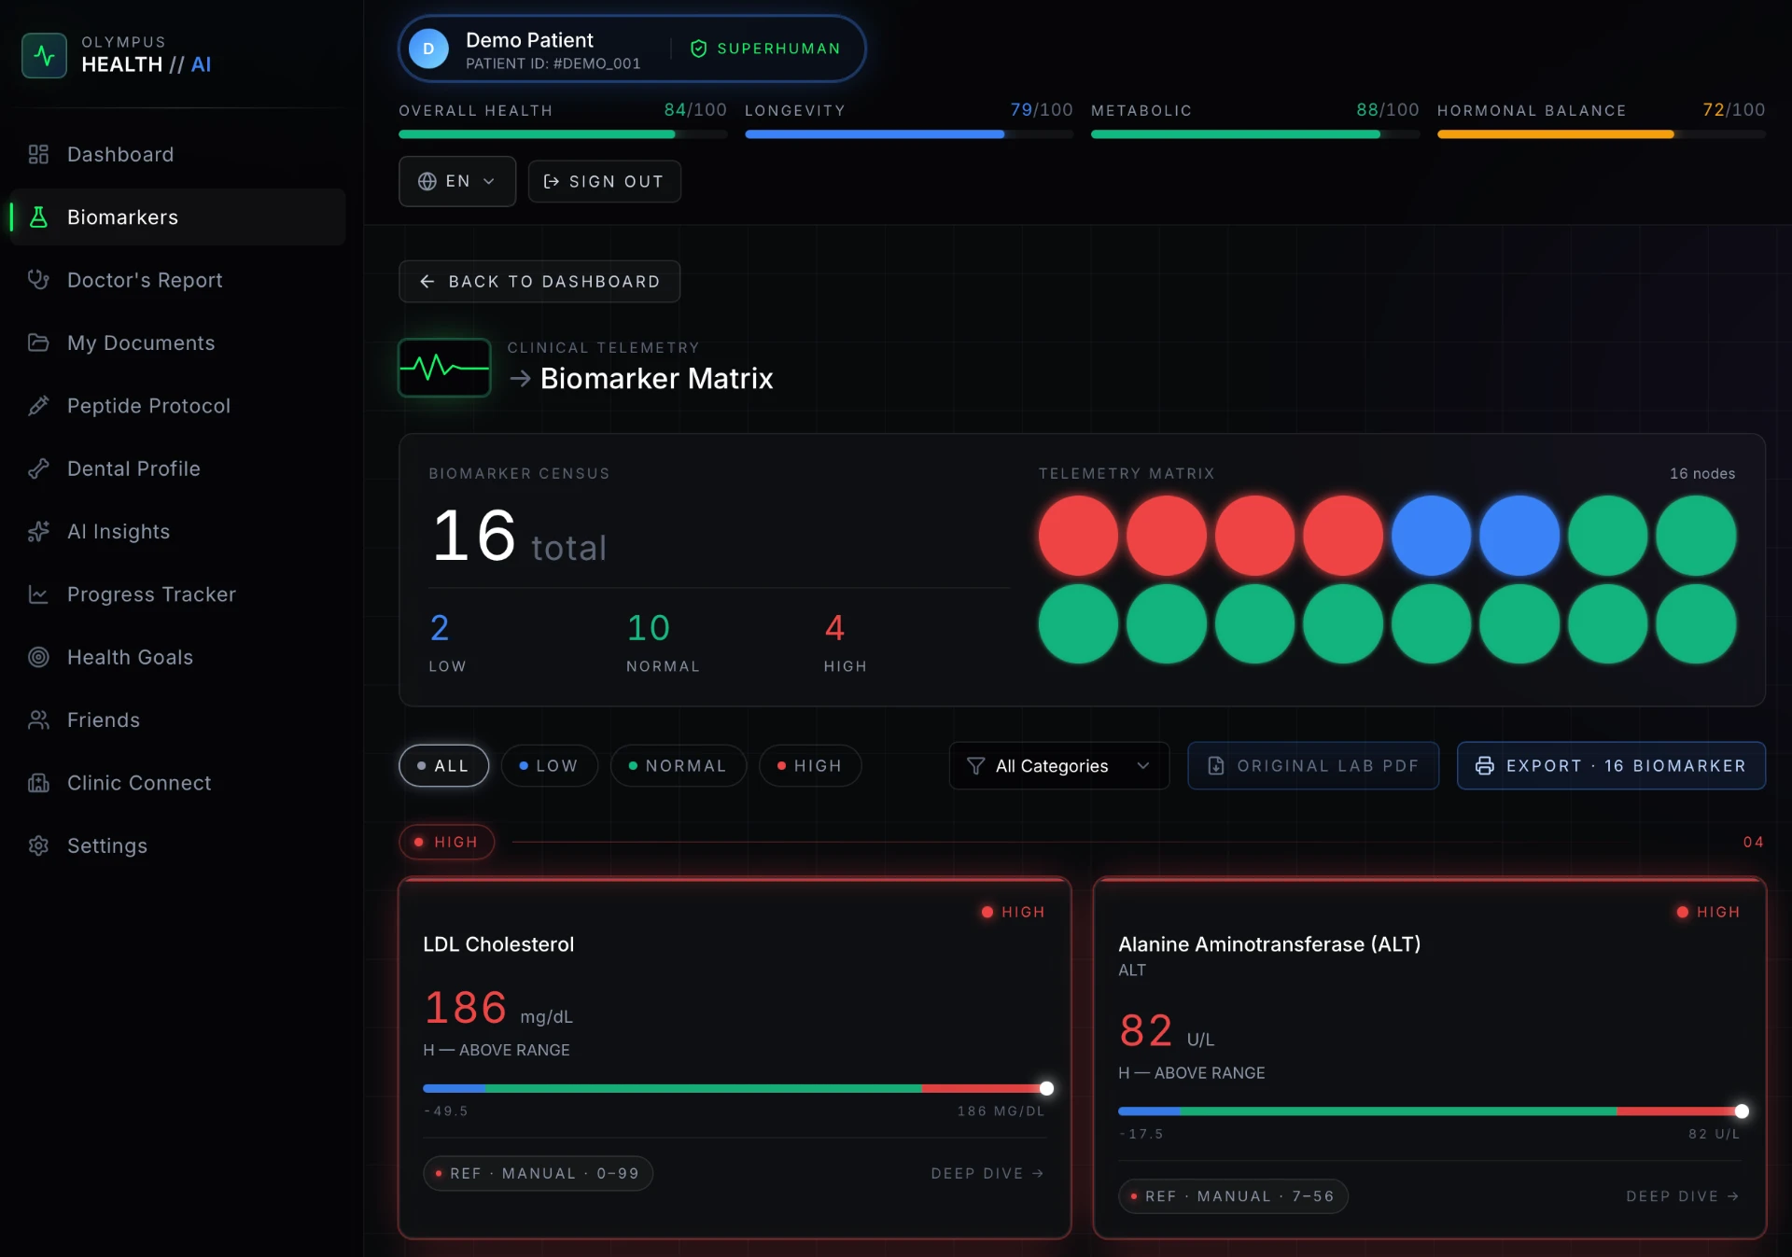Navigate to Peptide Protocol section

[x=177, y=406]
